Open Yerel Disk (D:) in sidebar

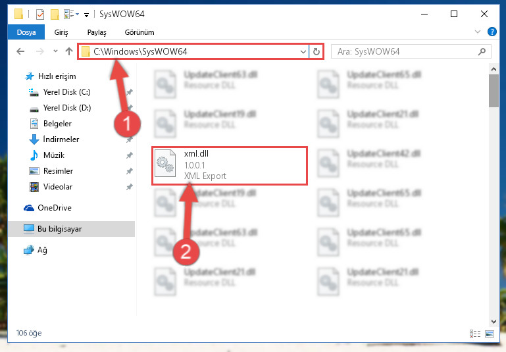(67, 108)
